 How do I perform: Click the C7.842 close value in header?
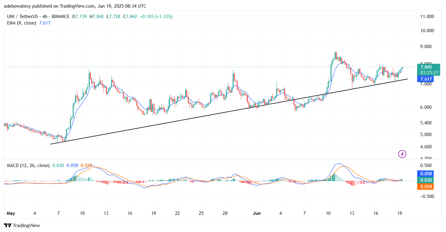point(130,17)
